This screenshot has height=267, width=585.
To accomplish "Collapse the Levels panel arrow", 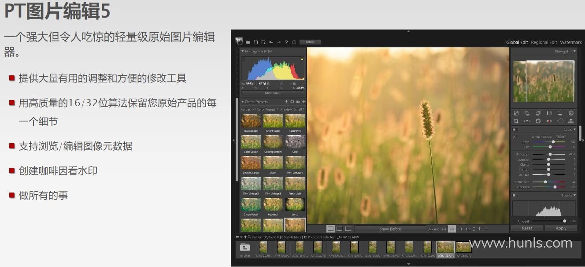I will (x=574, y=195).
